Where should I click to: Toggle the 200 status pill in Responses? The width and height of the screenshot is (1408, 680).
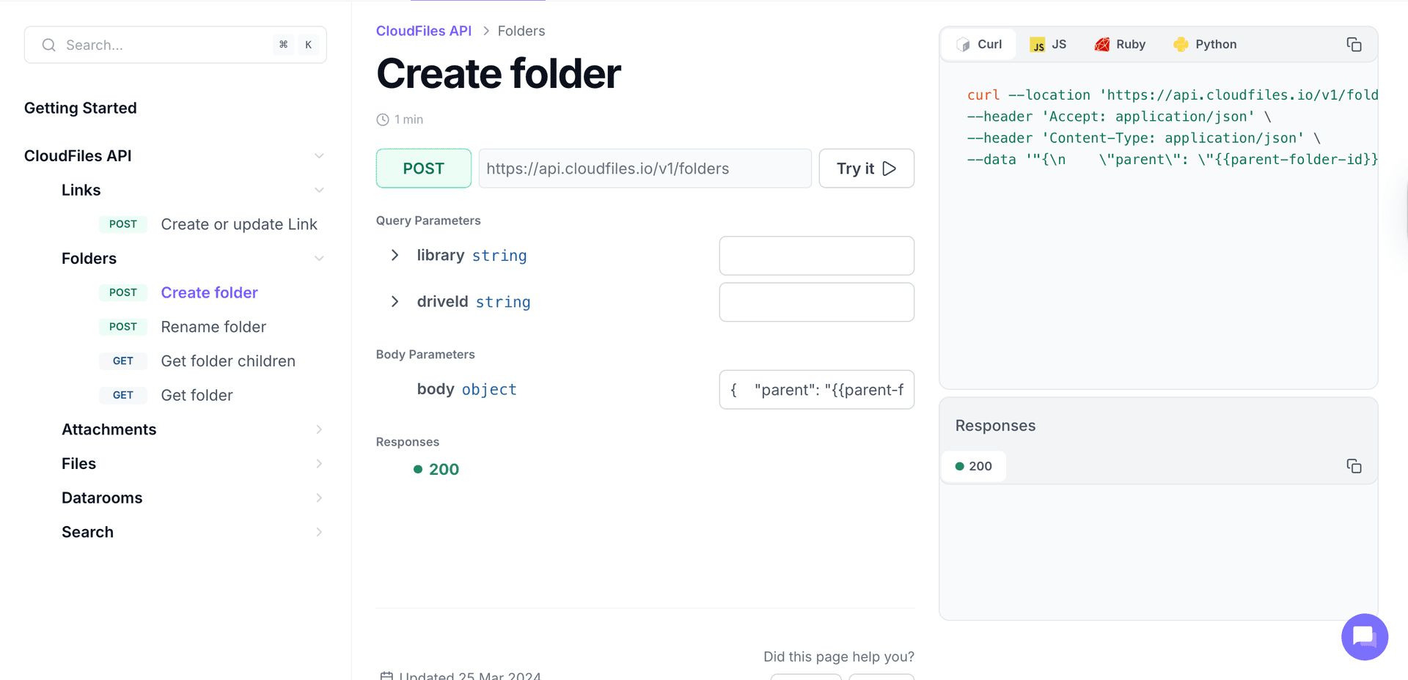coord(973,466)
